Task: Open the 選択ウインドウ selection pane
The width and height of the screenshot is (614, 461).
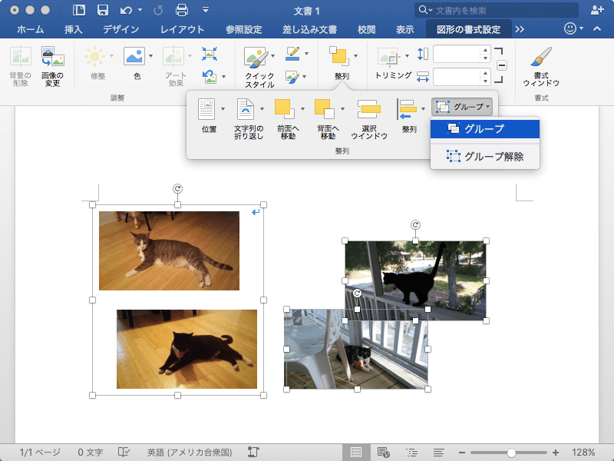Action: (x=369, y=109)
